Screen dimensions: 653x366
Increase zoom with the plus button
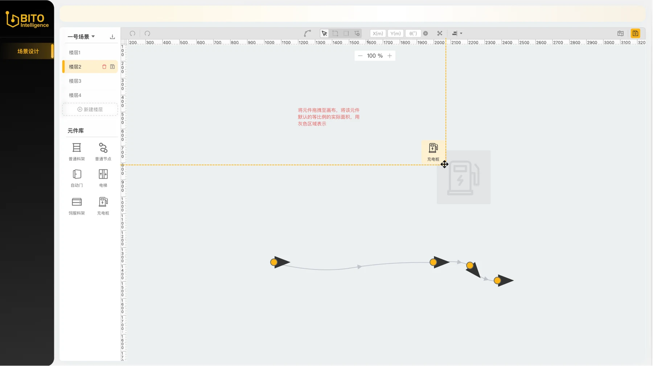(390, 56)
